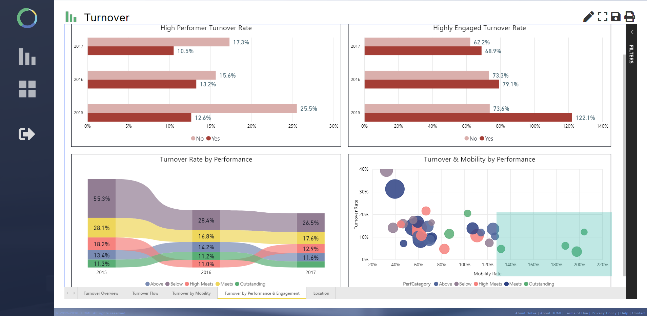This screenshot has width=647, height=316.
Task: Select Yes legend in High Performer chart
Action: [x=213, y=139]
